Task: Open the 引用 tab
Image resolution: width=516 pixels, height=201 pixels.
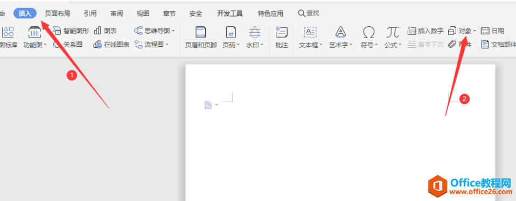Action: click(90, 13)
